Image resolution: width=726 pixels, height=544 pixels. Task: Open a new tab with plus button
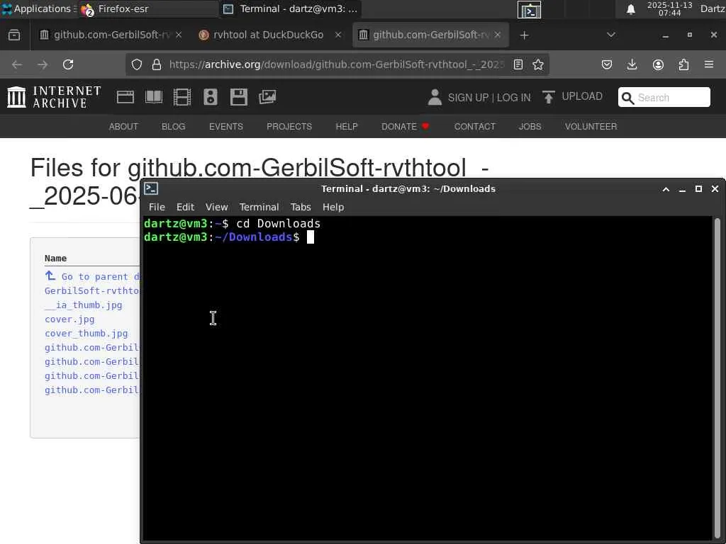524,35
